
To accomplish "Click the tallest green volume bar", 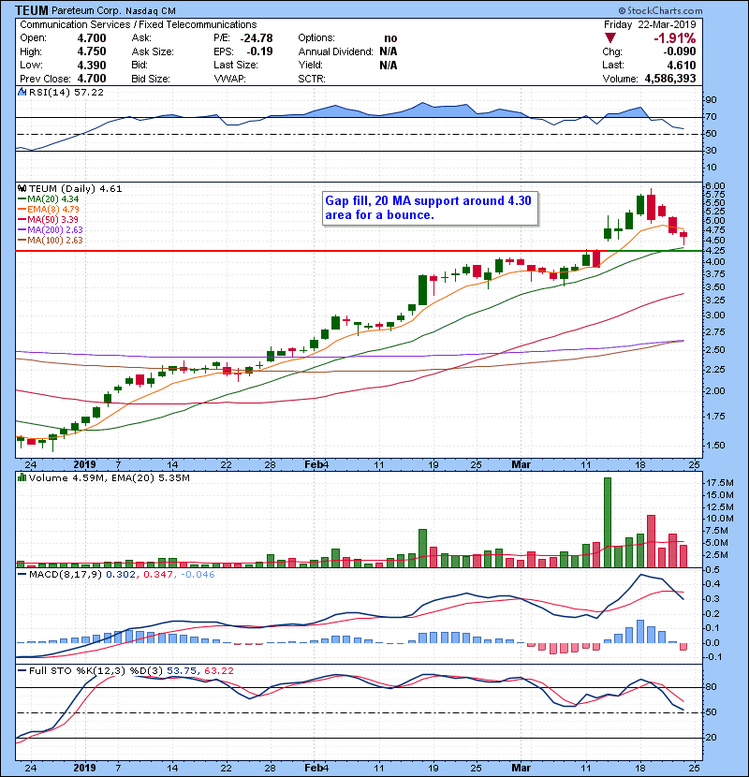I will [608, 522].
